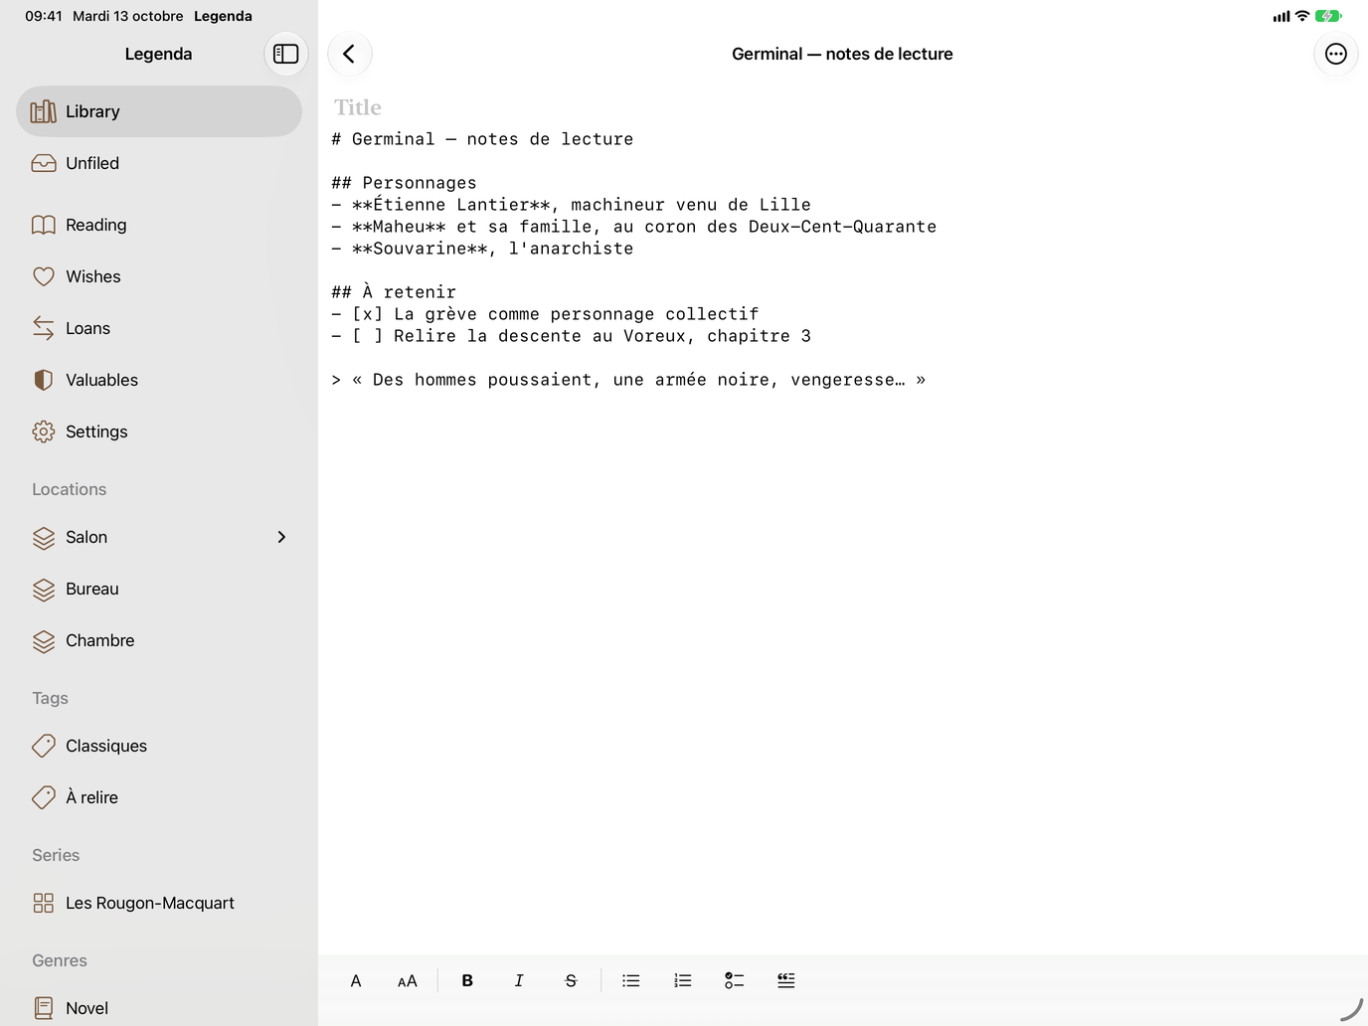Open Library in the sidebar
Viewport: 1368px width, 1026px height.
[159, 111]
